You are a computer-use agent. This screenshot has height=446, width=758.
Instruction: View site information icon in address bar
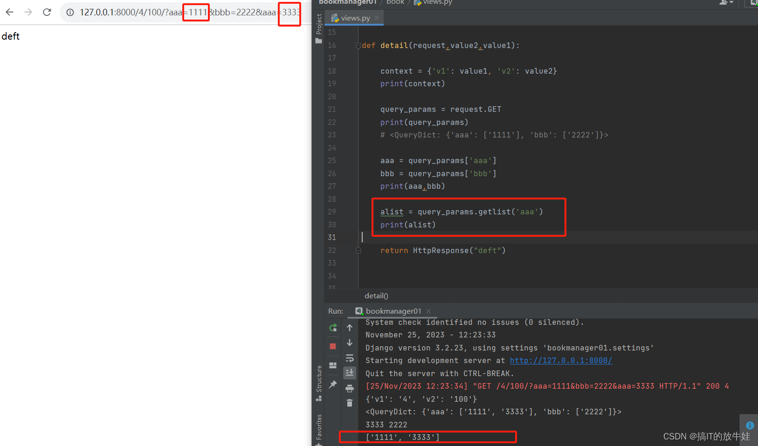pyautogui.click(x=70, y=13)
